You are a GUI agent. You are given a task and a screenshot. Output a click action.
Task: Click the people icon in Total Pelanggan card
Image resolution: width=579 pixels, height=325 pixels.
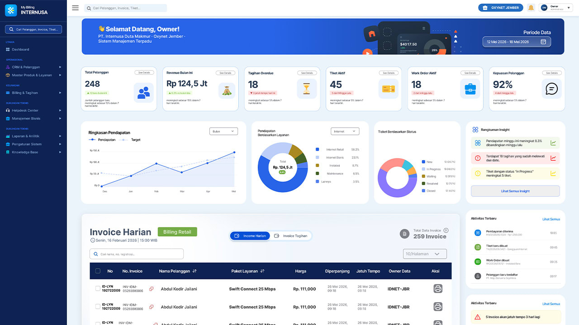pyautogui.click(x=144, y=92)
